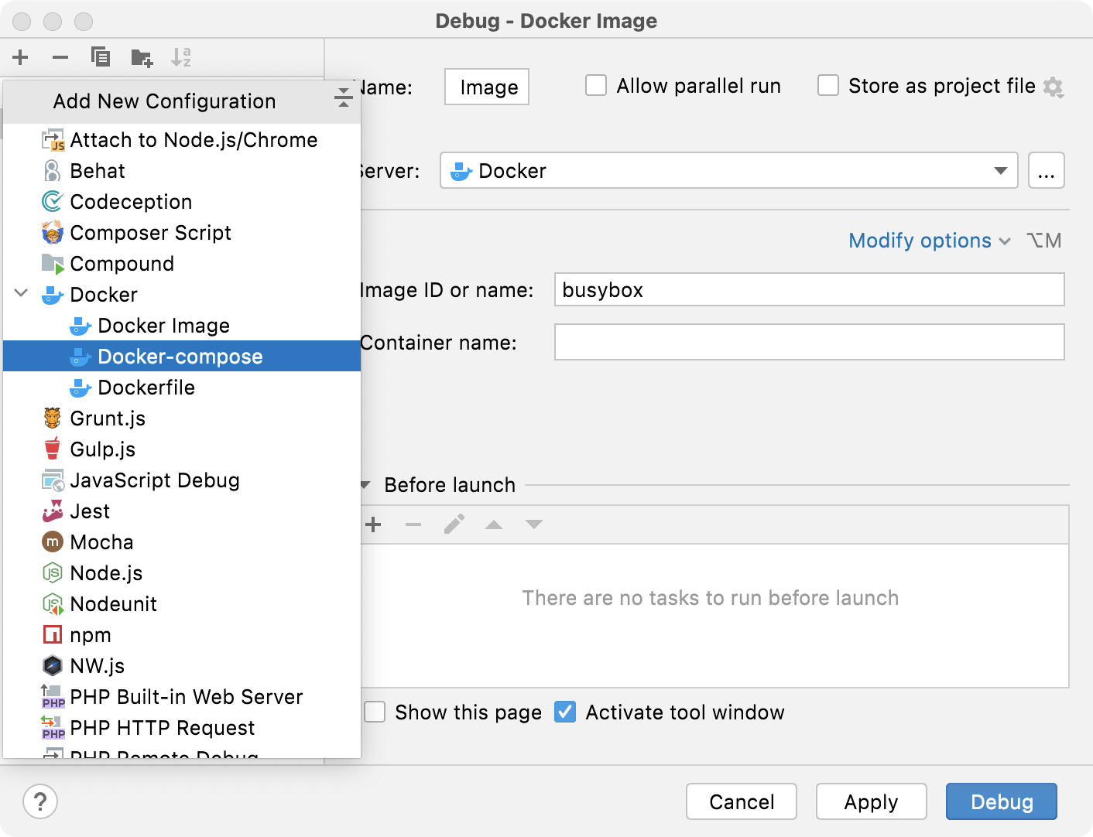
Task: Click the Mocha icon
Action: point(52,541)
